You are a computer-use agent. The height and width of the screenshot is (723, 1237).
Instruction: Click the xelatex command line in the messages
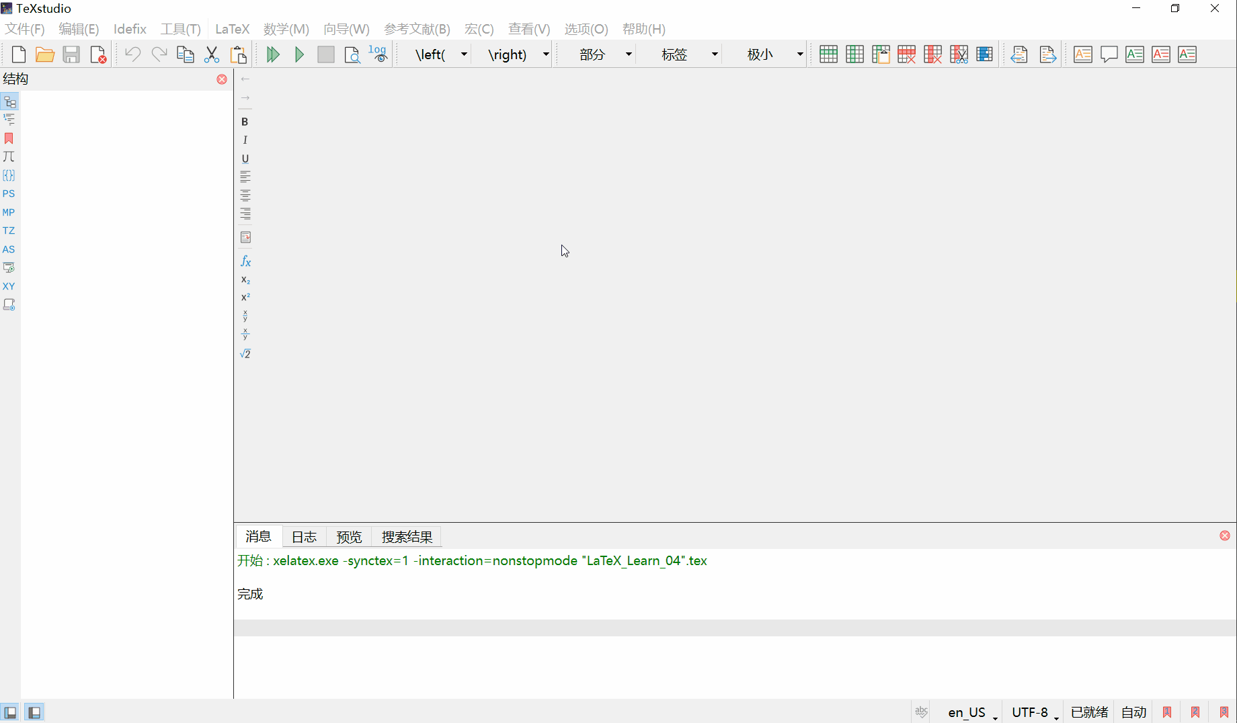tap(472, 560)
